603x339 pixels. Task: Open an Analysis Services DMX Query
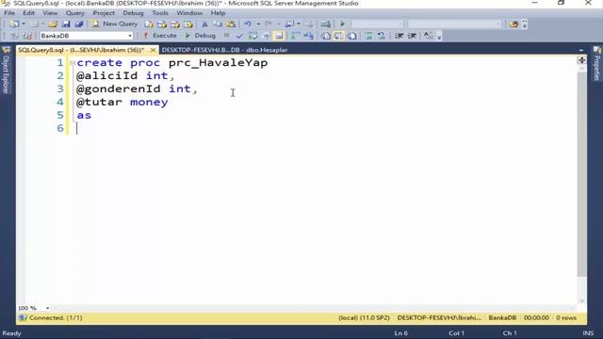point(175,24)
